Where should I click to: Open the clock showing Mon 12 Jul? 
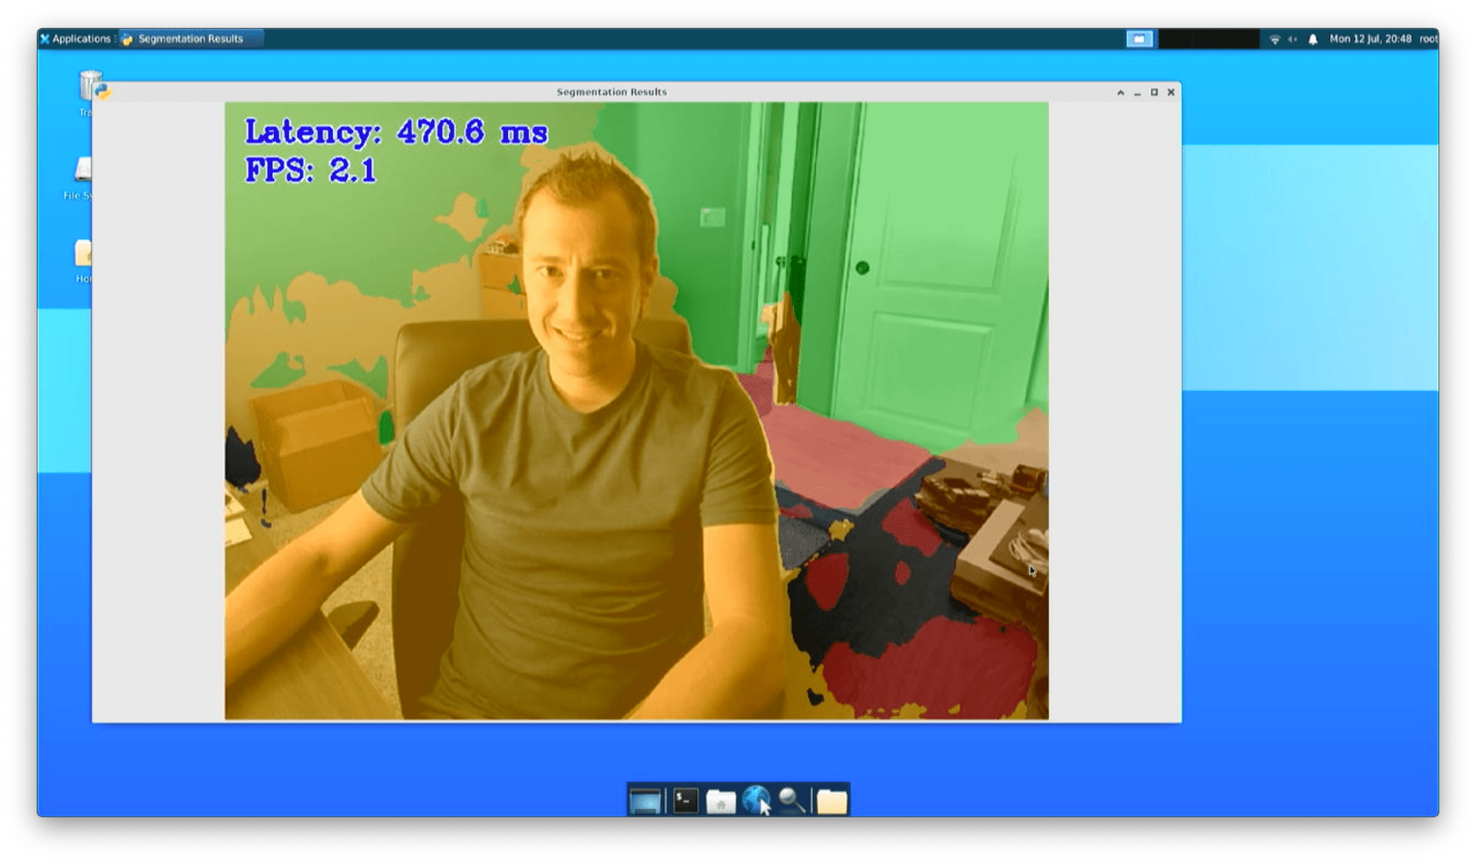(1370, 39)
